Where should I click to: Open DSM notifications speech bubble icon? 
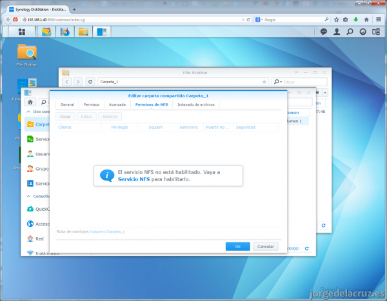[x=324, y=32]
